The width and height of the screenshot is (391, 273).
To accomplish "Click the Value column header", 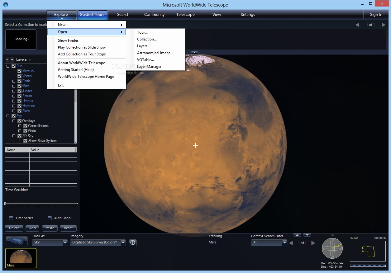I will 53,150.
